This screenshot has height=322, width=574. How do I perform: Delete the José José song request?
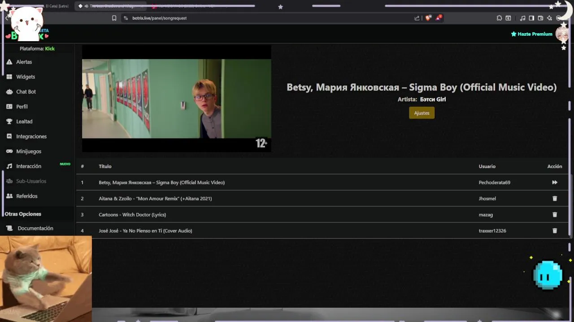555,231
